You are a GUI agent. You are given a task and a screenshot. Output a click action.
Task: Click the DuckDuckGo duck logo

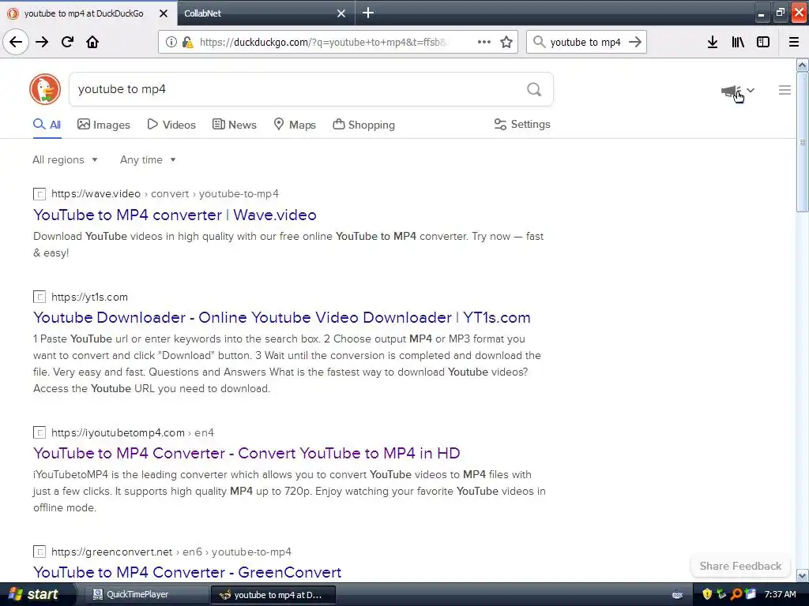pos(45,89)
